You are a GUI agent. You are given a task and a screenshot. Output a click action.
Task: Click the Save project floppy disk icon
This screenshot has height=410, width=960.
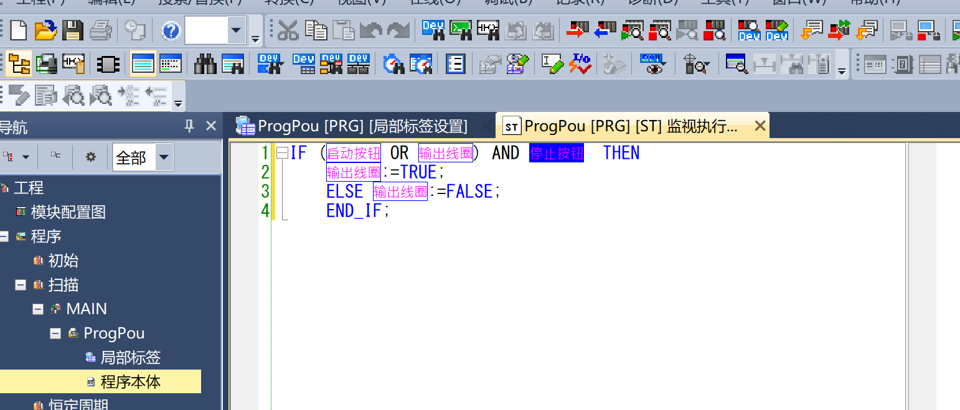tap(73, 29)
